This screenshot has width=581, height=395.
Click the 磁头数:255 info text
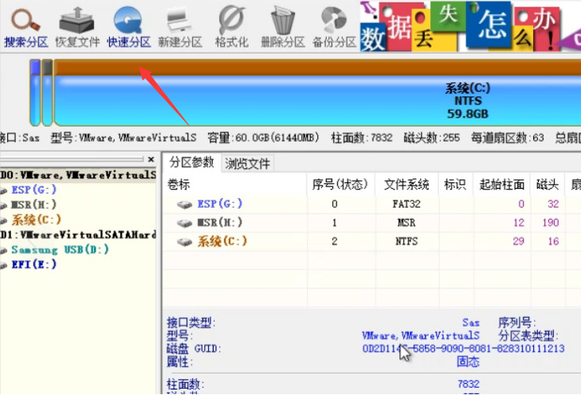432,138
